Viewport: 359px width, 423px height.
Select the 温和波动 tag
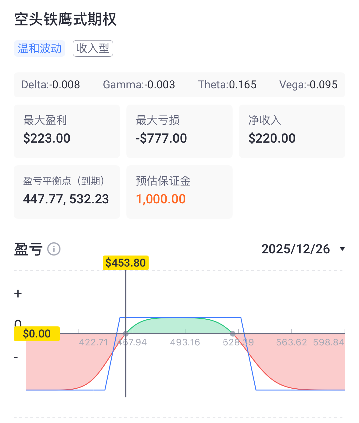tap(39, 48)
